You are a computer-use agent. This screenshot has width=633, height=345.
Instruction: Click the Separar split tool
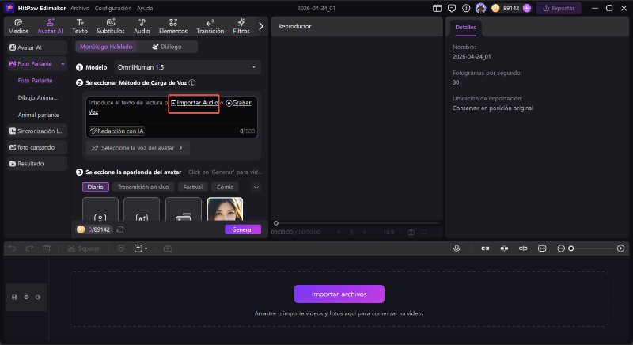pyautogui.click(x=83, y=248)
